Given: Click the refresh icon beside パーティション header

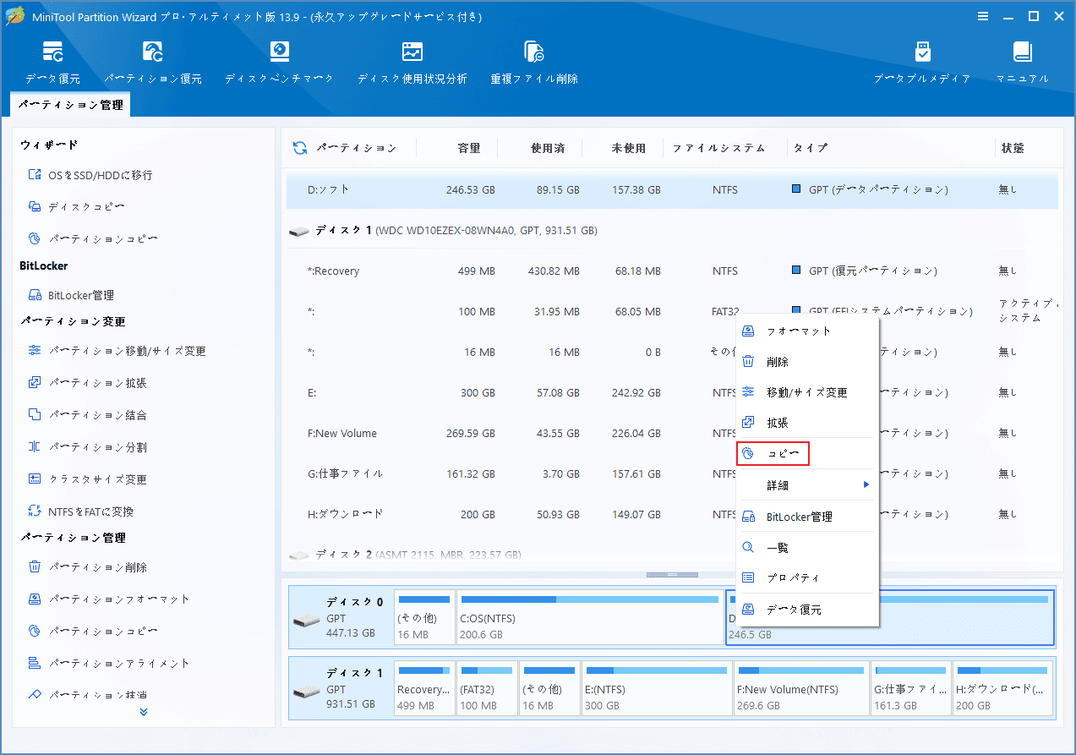Looking at the screenshot, I should tap(300, 148).
